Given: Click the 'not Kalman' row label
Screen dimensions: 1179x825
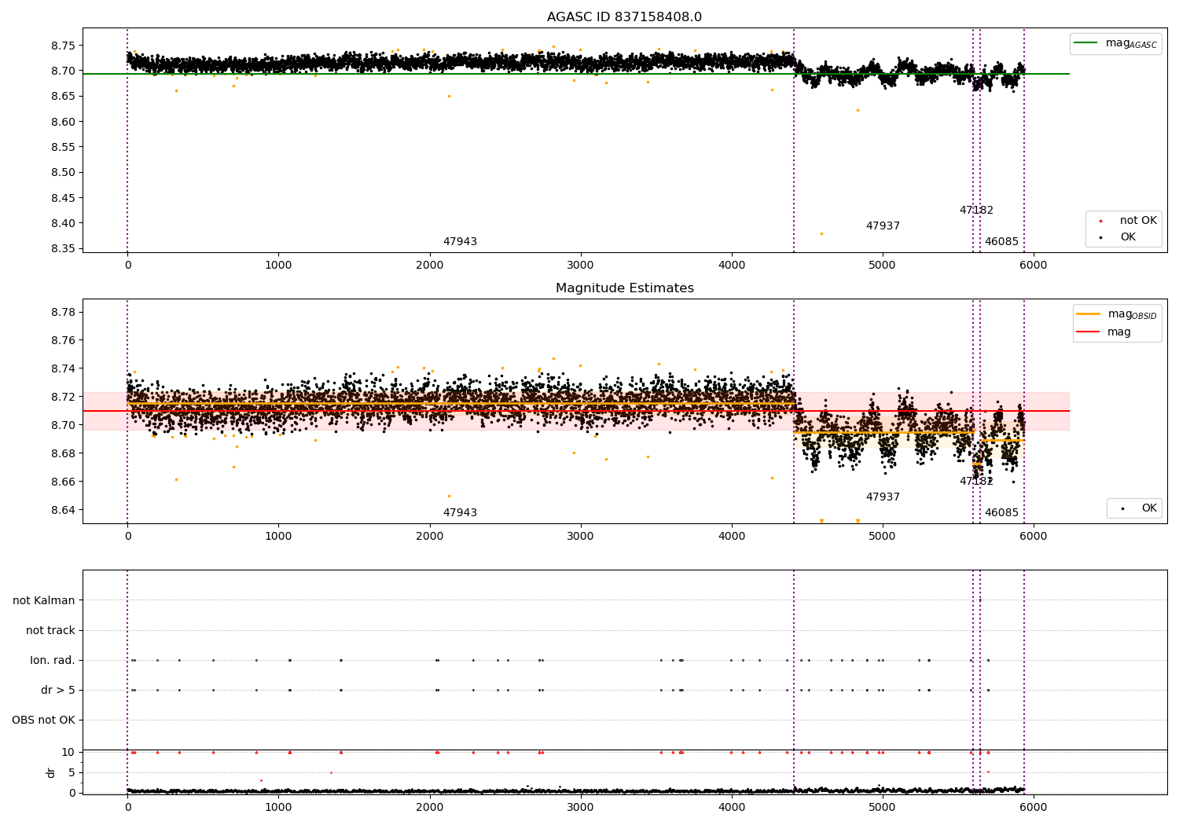Looking at the screenshot, I should [x=44, y=600].
